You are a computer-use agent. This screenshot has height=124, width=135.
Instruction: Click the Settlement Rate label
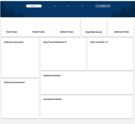point(122,32)
